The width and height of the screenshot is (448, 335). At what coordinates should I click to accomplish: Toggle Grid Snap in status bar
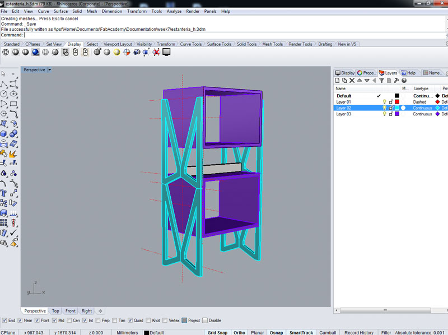pyautogui.click(x=217, y=332)
